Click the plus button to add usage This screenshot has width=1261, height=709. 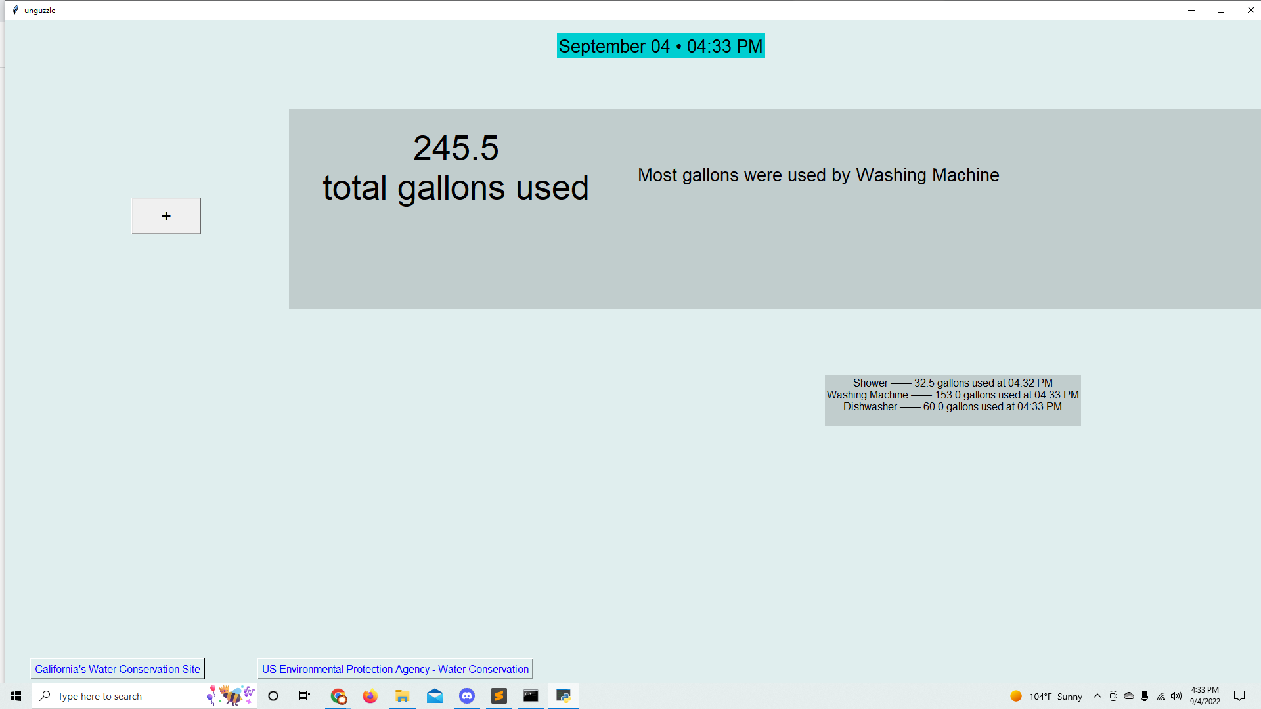point(166,216)
